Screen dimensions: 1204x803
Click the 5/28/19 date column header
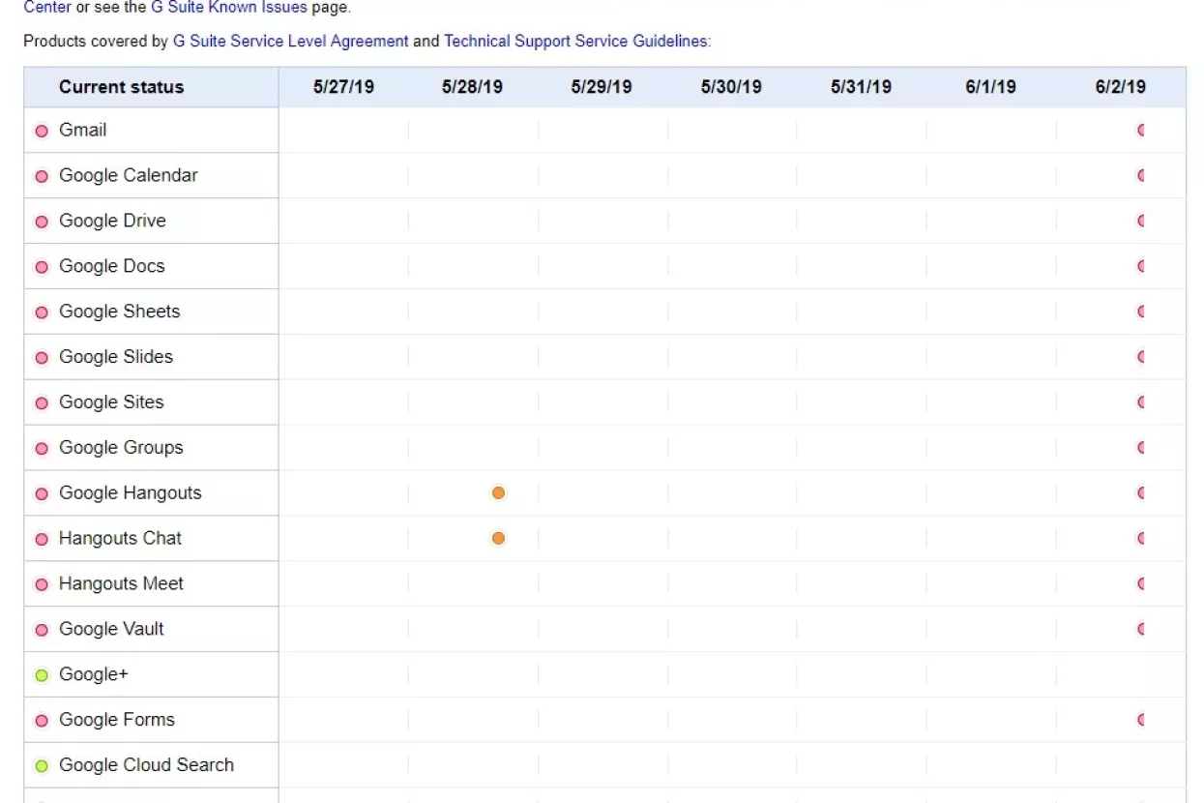(x=471, y=86)
